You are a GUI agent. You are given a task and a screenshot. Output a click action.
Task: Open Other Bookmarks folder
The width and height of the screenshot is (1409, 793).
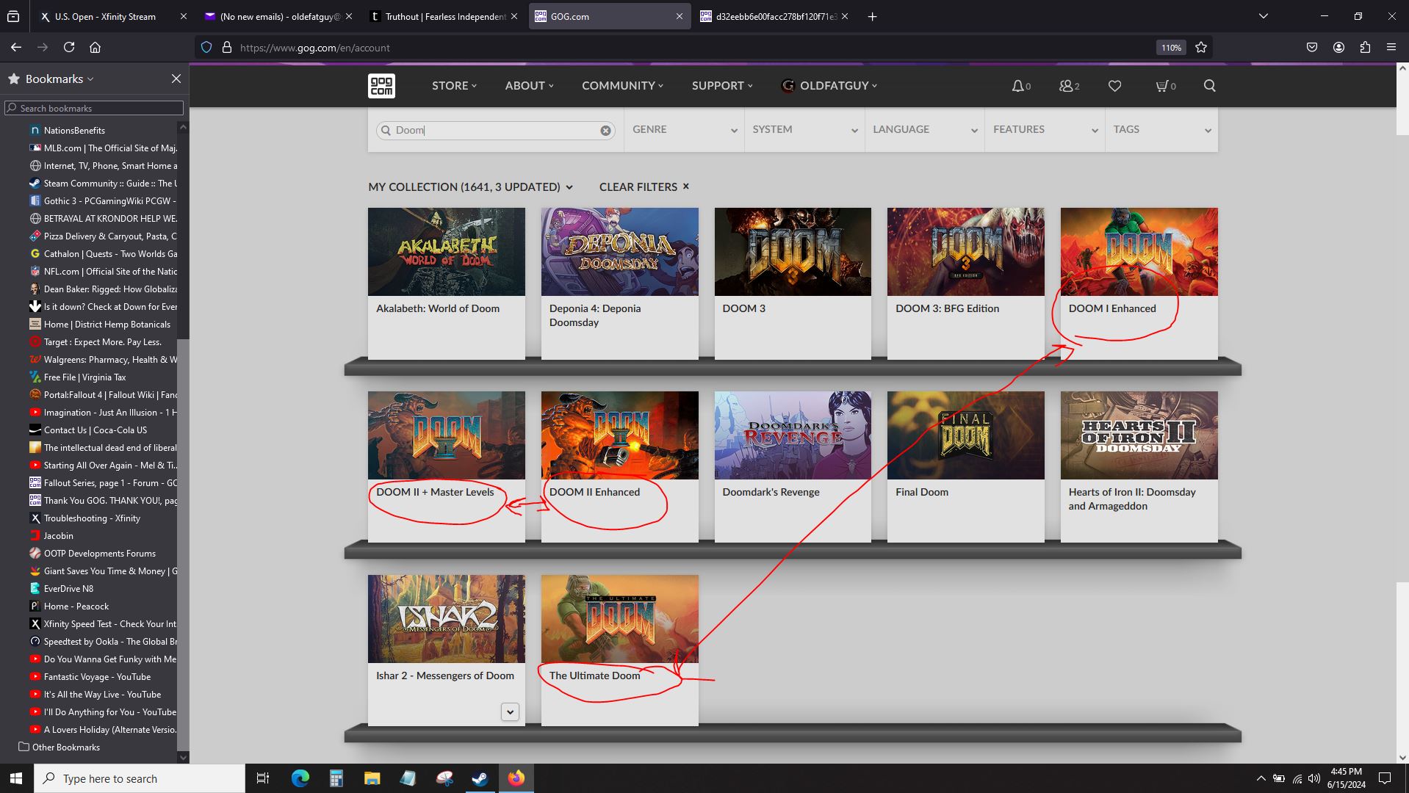(x=59, y=747)
